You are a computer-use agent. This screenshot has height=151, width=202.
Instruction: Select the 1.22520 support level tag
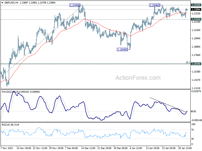(196, 19)
